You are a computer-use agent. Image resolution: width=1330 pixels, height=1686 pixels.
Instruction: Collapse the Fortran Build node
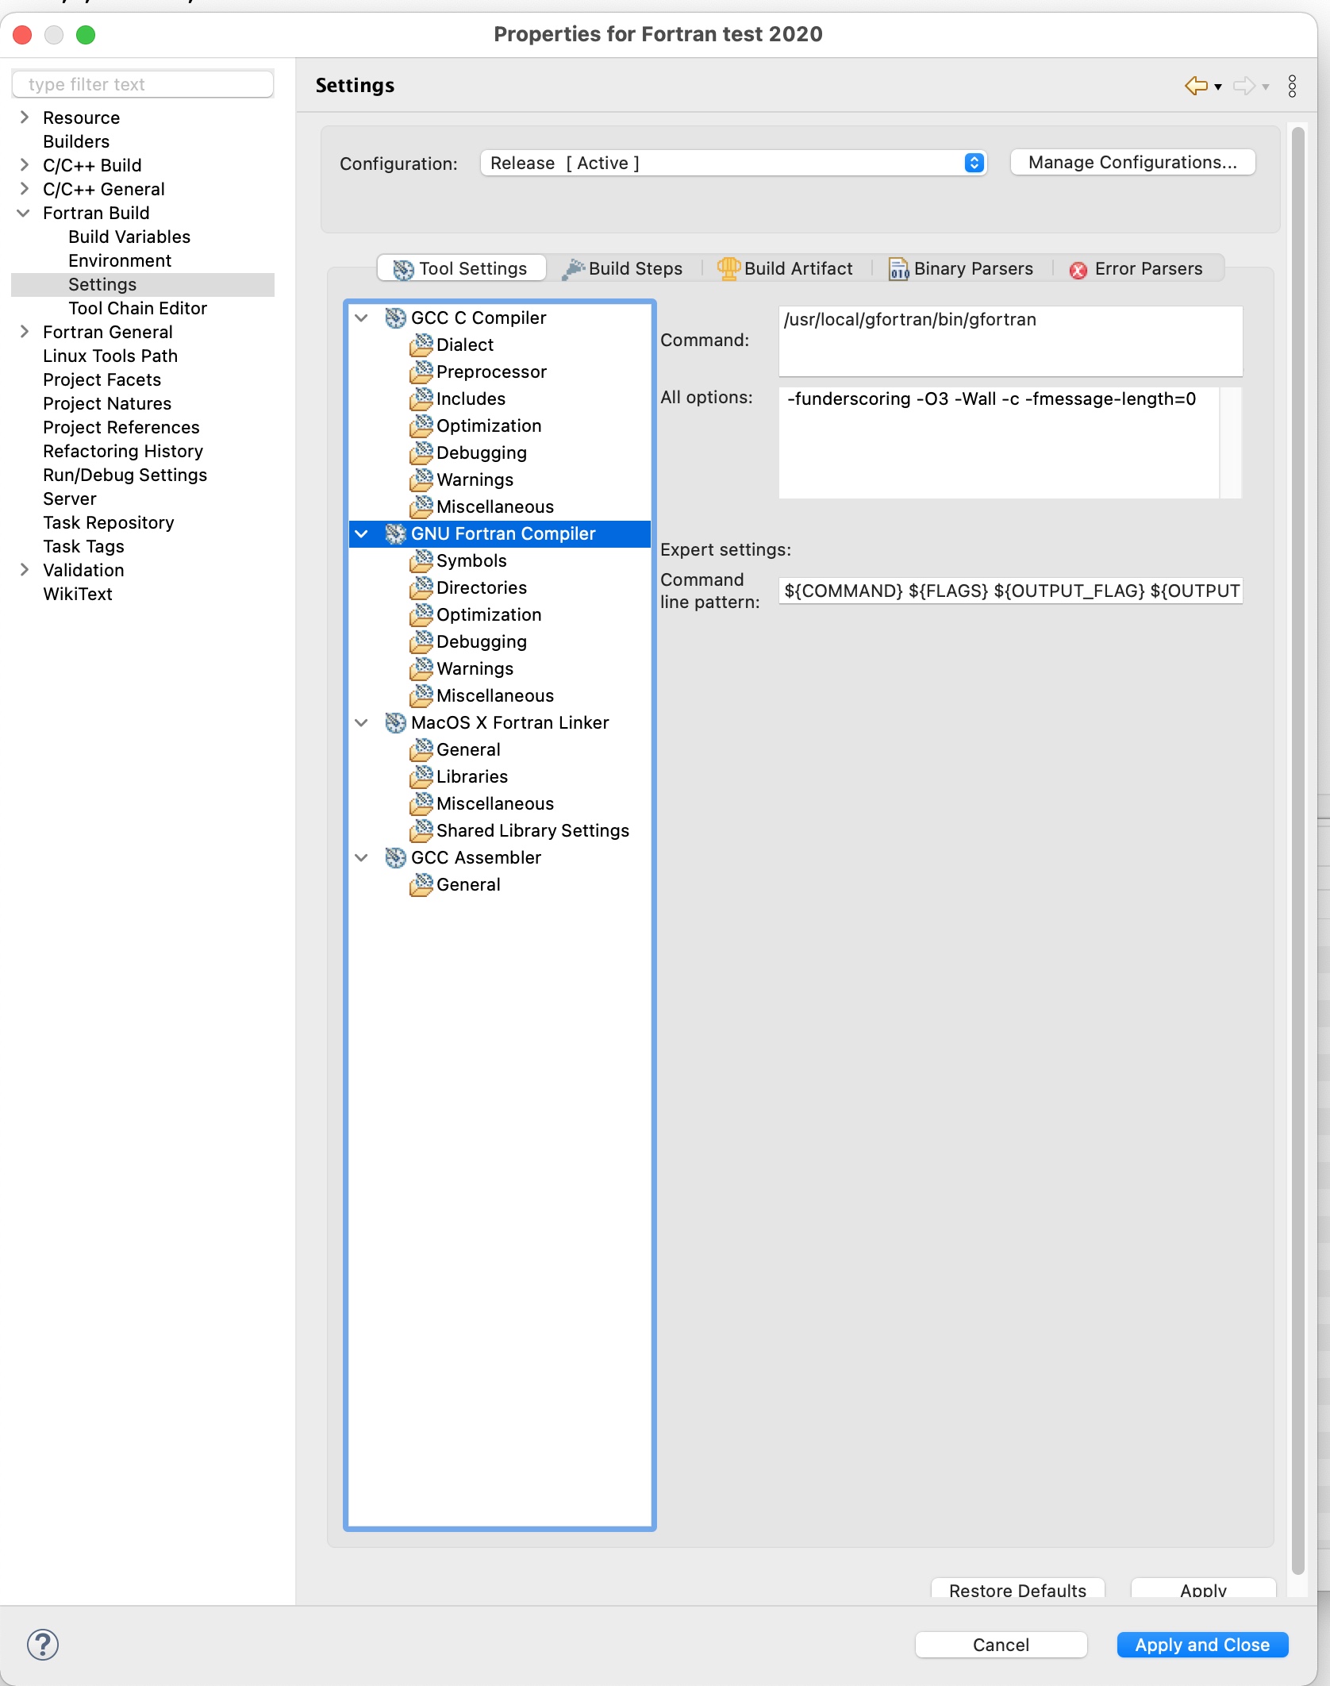(24, 213)
